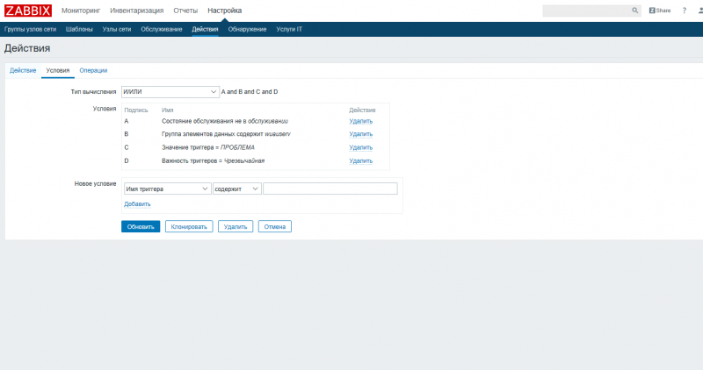Expand the содержит operator dropdown
Viewport: 703px width, 370px height.
[236, 189]
